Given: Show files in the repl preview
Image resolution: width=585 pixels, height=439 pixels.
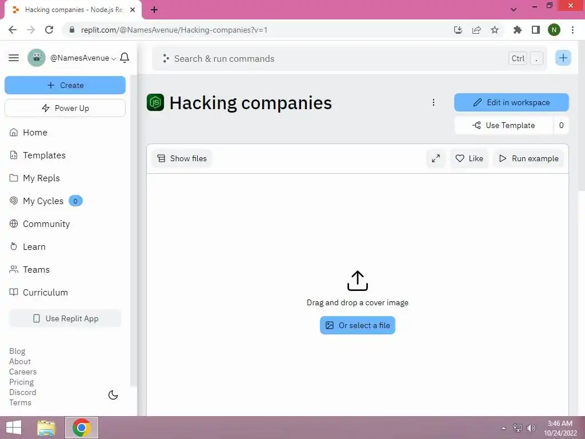Looking at the screenshot, I should (x=182, y=159).
